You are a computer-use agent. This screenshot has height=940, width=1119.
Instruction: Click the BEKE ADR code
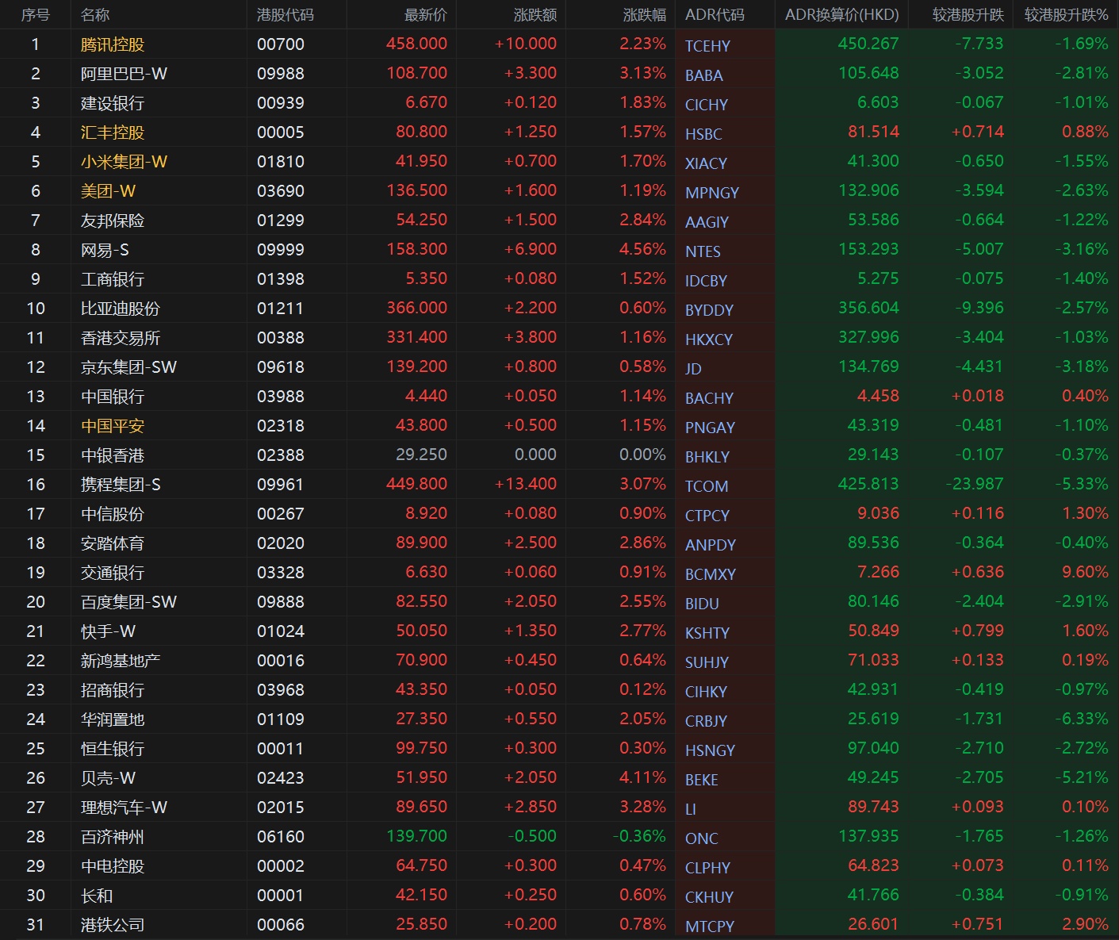coord(702,780)
